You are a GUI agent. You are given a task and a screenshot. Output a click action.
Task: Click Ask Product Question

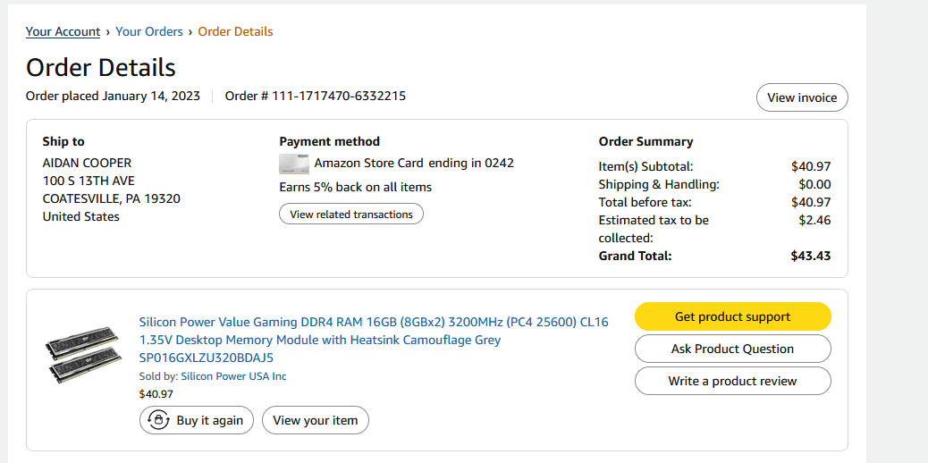click(732, 349)
